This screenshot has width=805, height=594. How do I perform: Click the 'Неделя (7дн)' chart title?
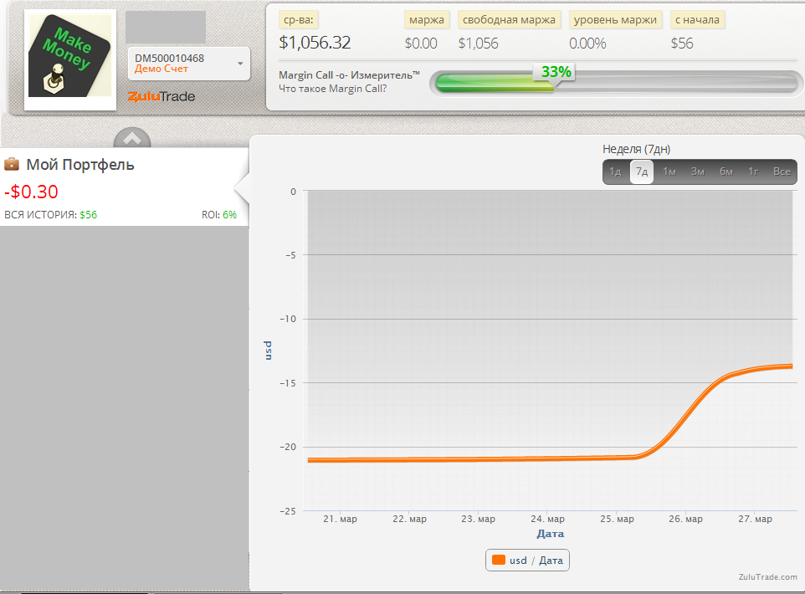pos(636,150)
